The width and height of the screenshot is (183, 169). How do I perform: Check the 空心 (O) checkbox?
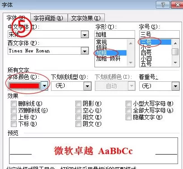click(78, 110)
